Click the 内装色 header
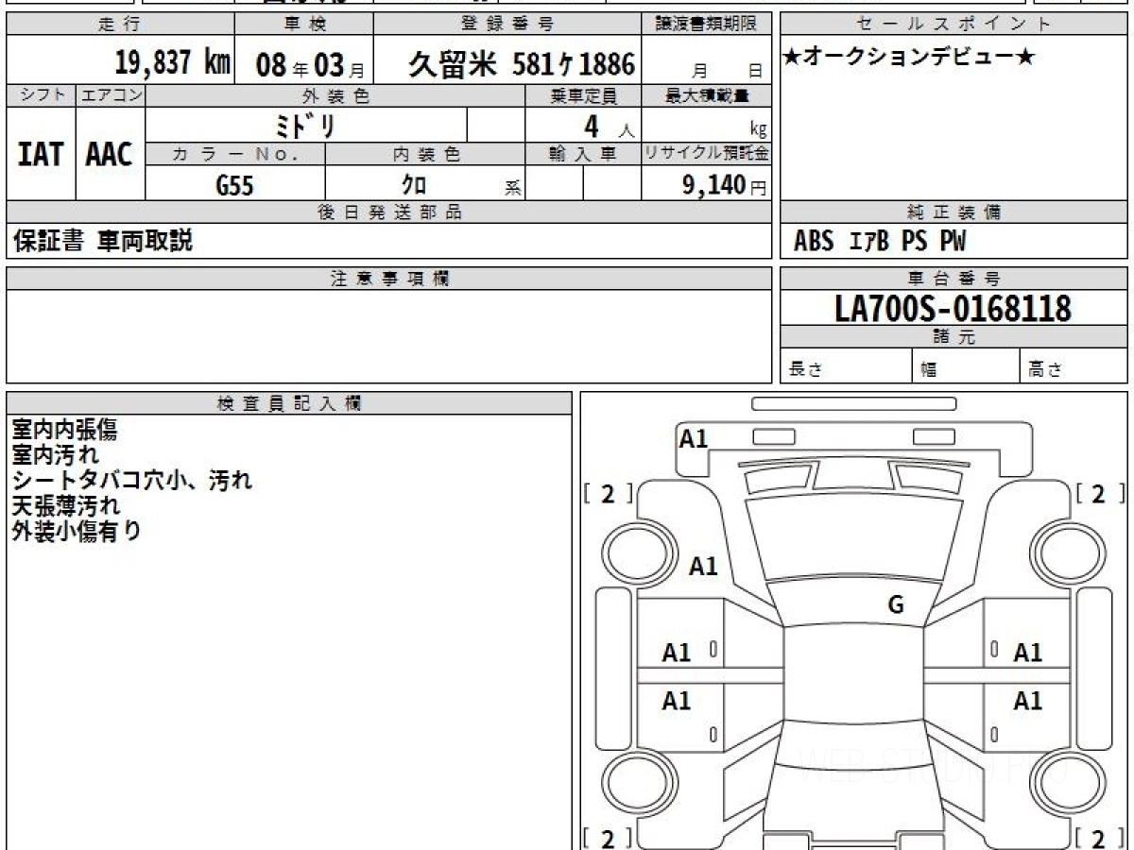This screenshot has width=1134, height=850. (425, 154)
